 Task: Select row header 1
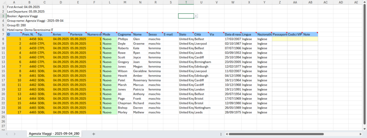3,7
